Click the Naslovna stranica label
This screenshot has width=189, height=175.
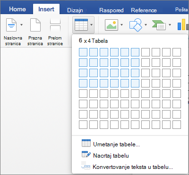pos(13,41)
